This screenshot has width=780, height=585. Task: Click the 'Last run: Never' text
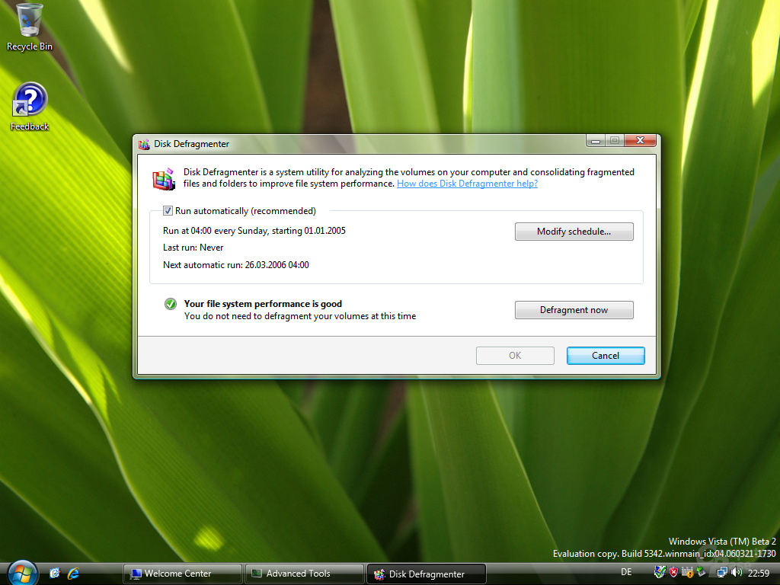tap(193, 248)
